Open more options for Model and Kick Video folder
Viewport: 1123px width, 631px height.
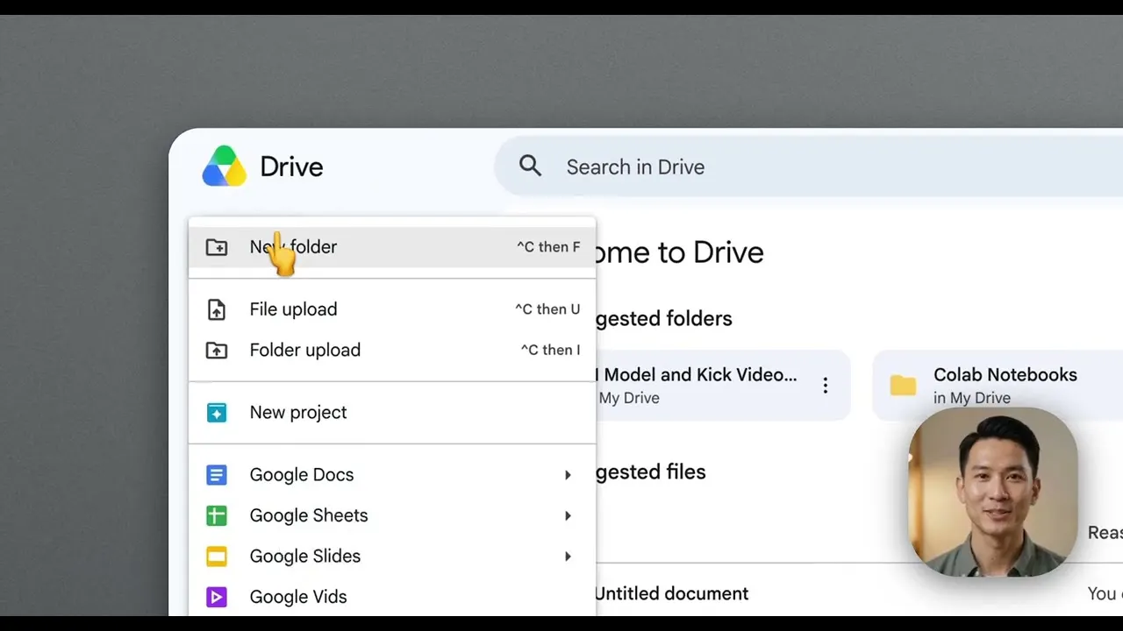pos(826,386)
